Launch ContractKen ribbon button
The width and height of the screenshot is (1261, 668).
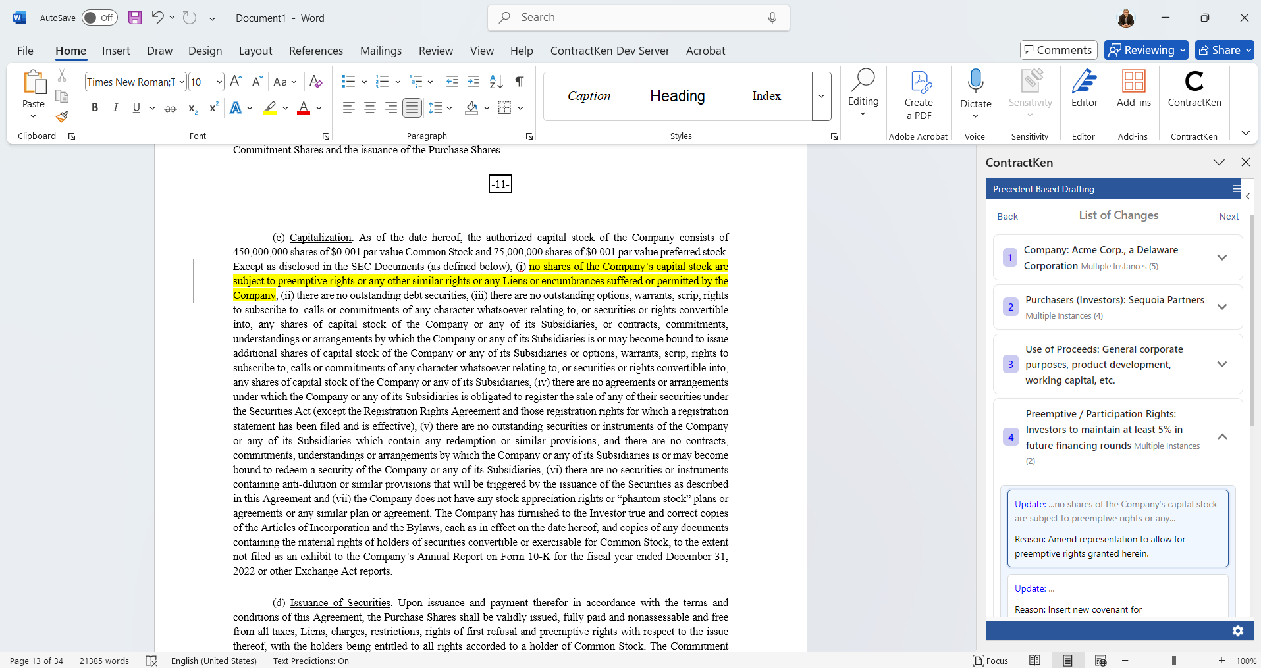pyautogui.click(x=1194, y=89)
